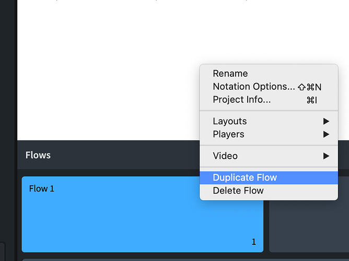Open Project Info dialog from menu
Screen dimensions: 349x261
click(x=242, y=100)
